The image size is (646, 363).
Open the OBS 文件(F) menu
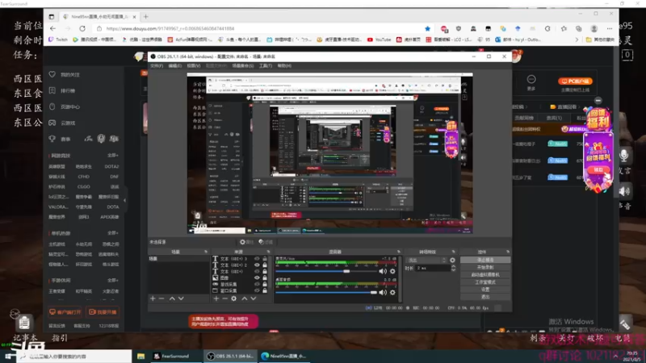click(x=157, y=66)
